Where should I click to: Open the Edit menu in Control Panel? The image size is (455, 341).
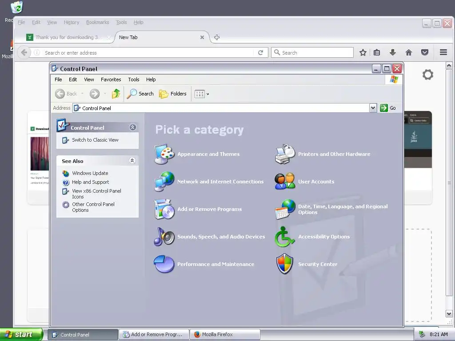[x=73, y=79]
